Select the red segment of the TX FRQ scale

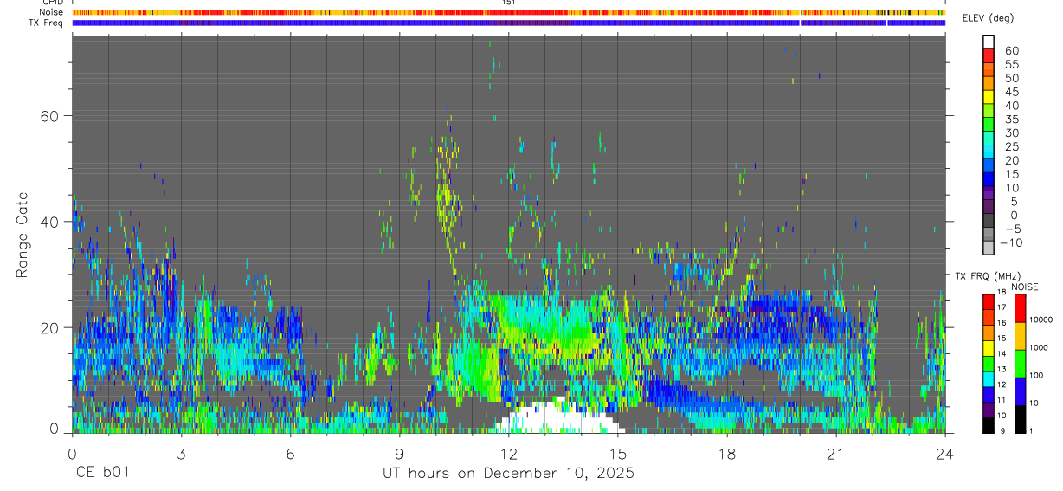989,302
